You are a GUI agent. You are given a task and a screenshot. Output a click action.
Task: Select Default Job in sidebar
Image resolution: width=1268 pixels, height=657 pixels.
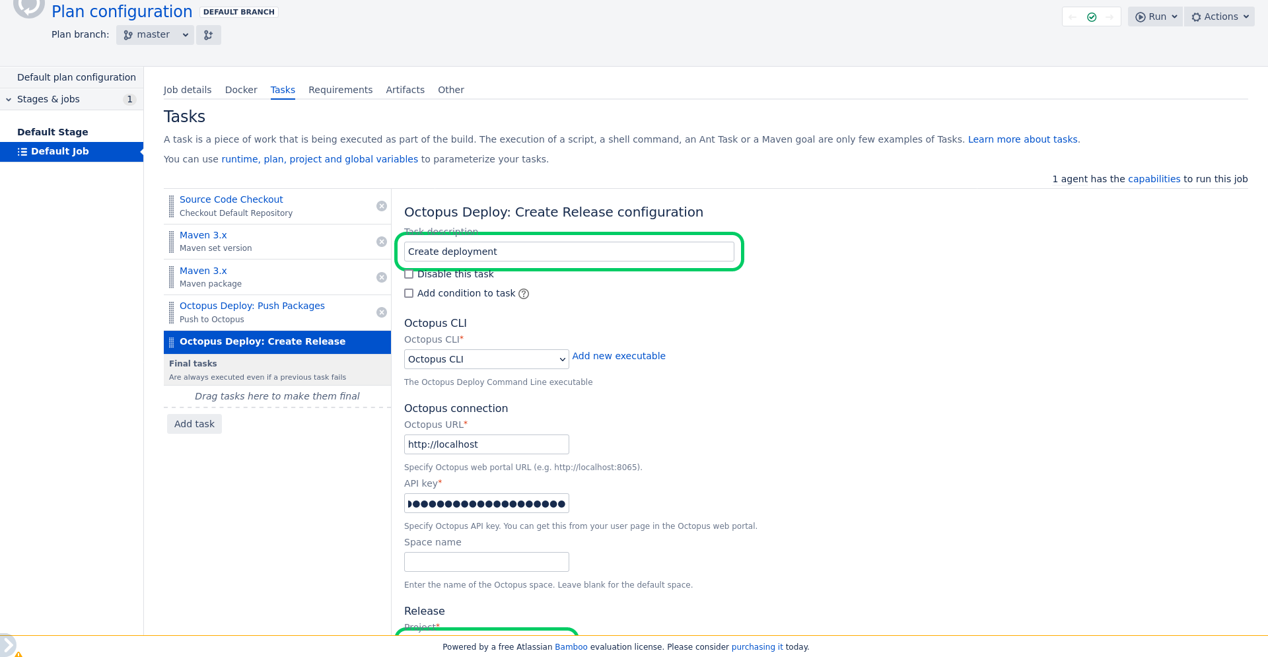tap(71, 151)
